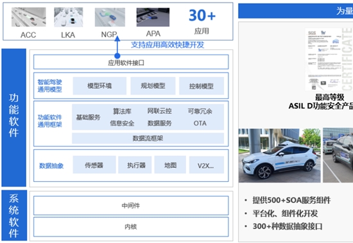
Task: Click the APA parking thumbnail
Action: [x=153, y=17]
